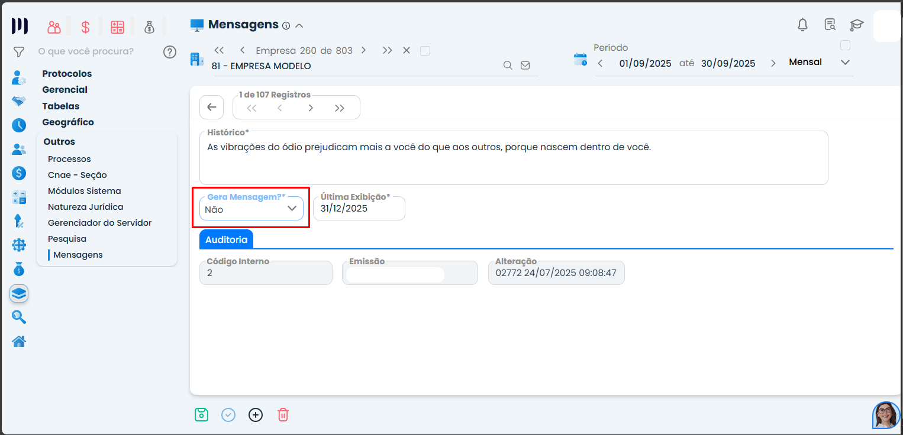Click the Última Exibição date field

[359, 209]
